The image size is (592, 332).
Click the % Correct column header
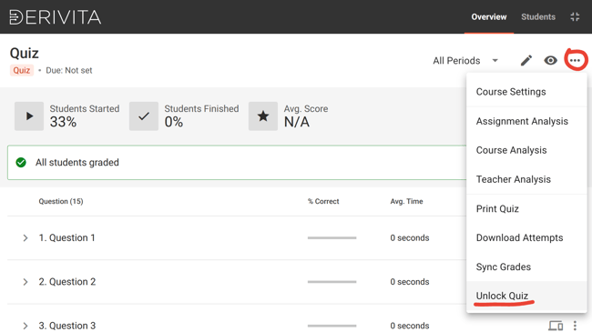(323, 201)
